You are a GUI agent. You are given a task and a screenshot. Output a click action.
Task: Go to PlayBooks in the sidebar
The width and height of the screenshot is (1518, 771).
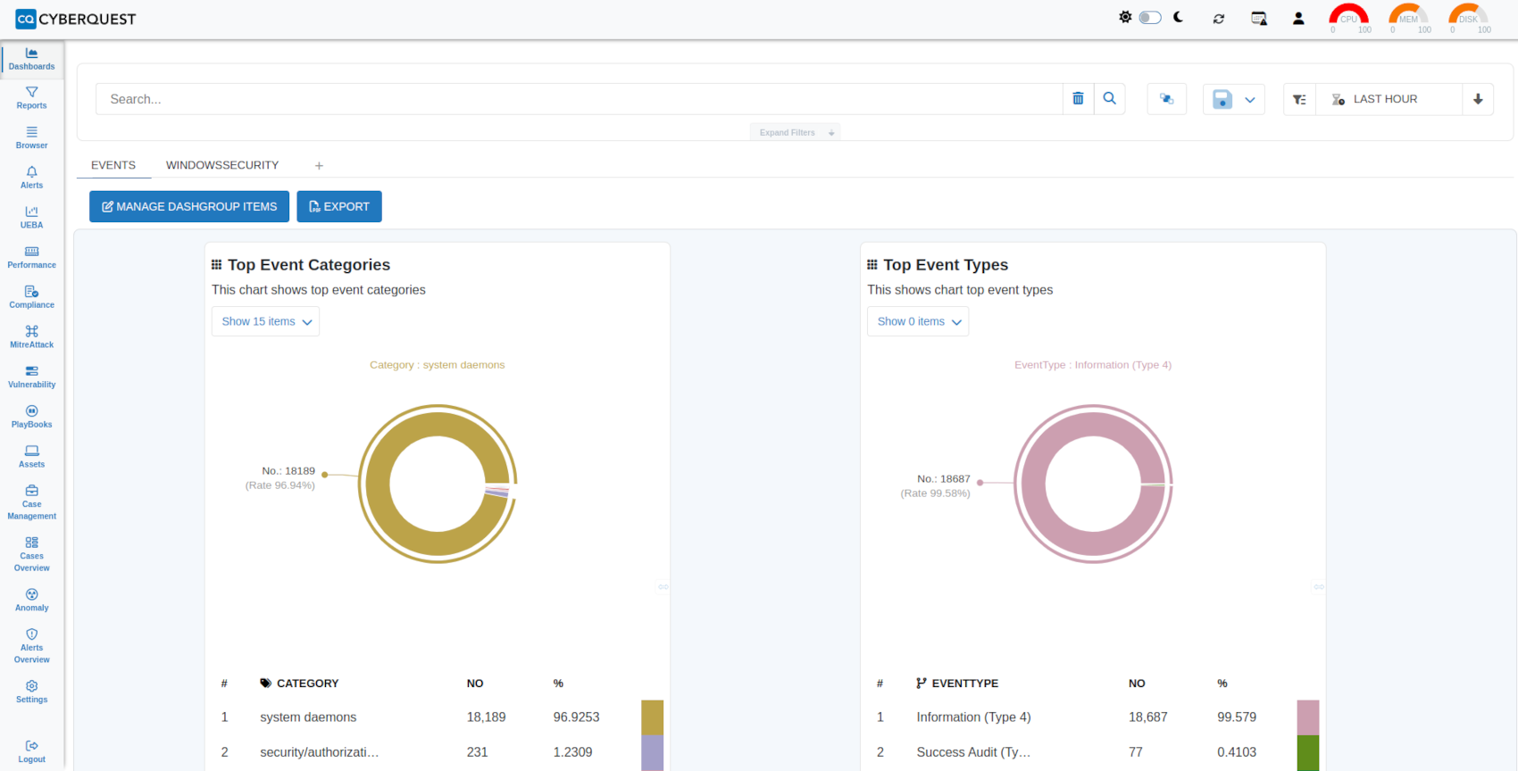(x=31, y=417)
